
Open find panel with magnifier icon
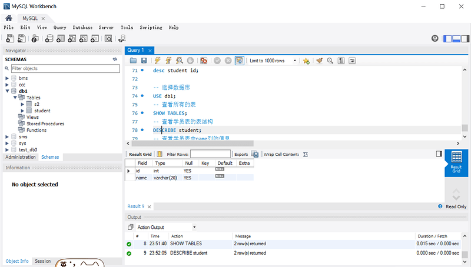(x=330, y=61)
